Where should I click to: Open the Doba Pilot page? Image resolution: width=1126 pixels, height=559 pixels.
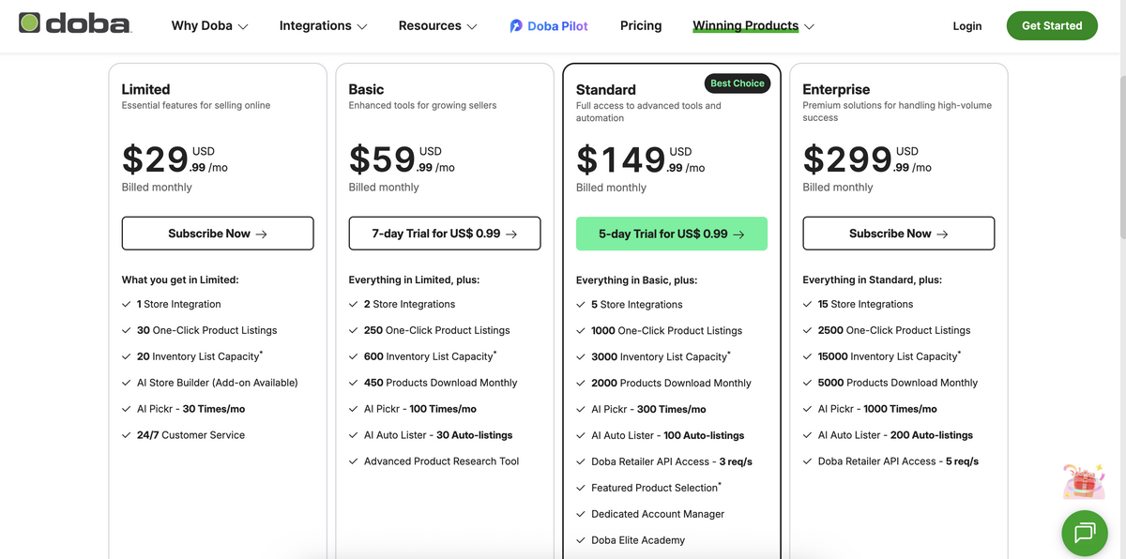tap(549, 26)
